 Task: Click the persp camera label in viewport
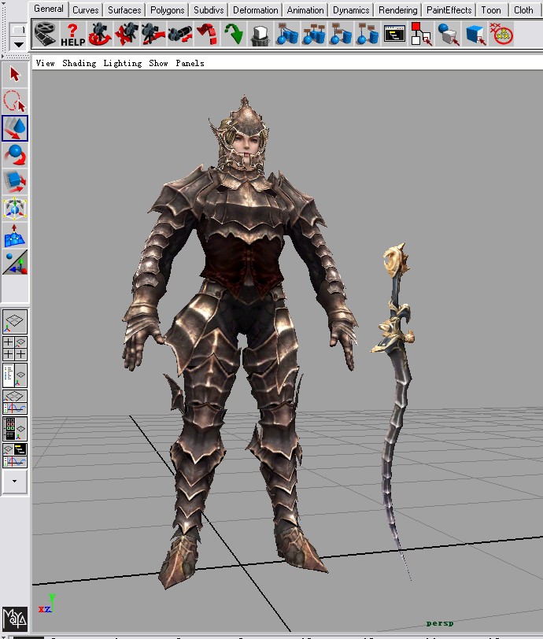439,623
